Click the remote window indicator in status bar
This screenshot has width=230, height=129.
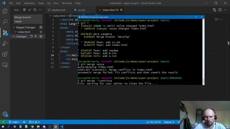(3, 122)
